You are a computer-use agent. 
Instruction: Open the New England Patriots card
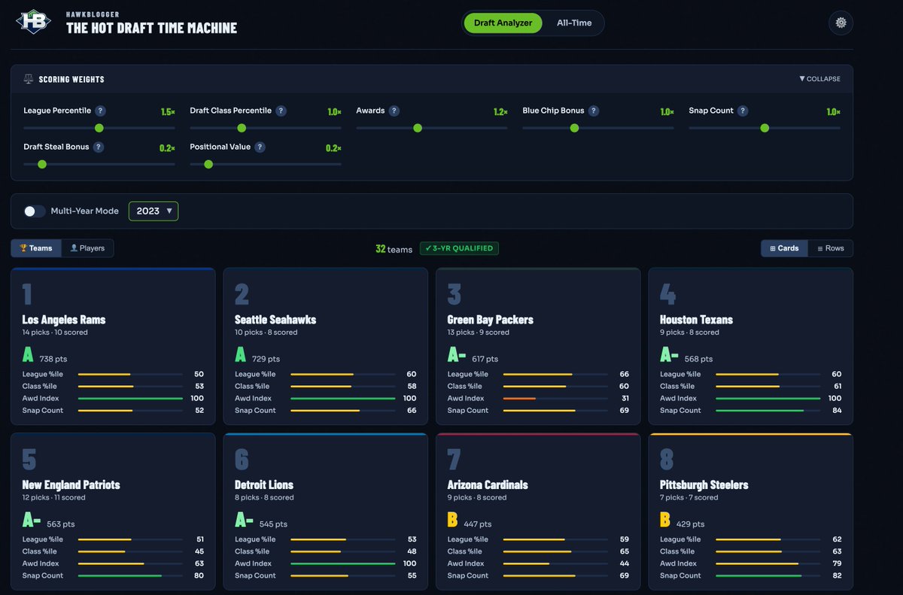tap(113, 512)
